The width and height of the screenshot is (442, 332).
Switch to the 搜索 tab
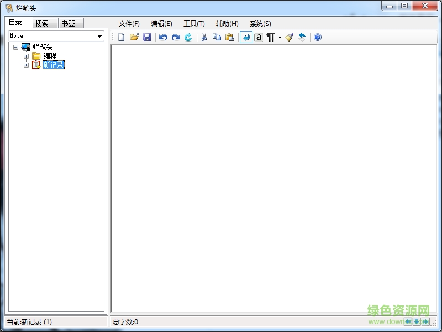pyautogui.click(x=45, y=23)
